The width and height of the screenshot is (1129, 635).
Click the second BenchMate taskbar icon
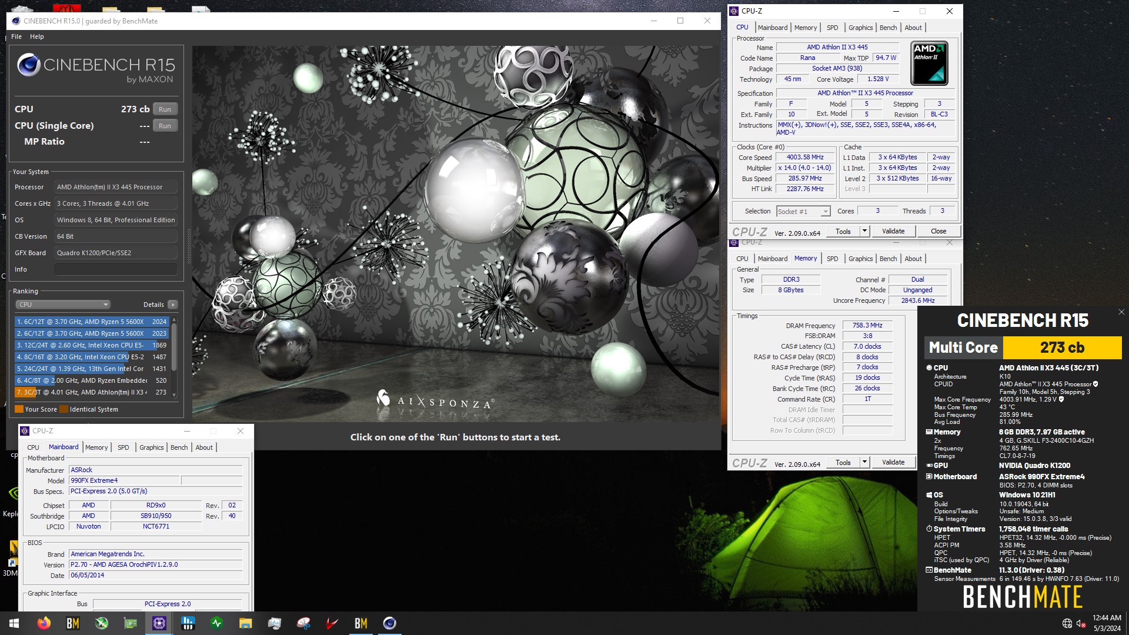[361, 623]
